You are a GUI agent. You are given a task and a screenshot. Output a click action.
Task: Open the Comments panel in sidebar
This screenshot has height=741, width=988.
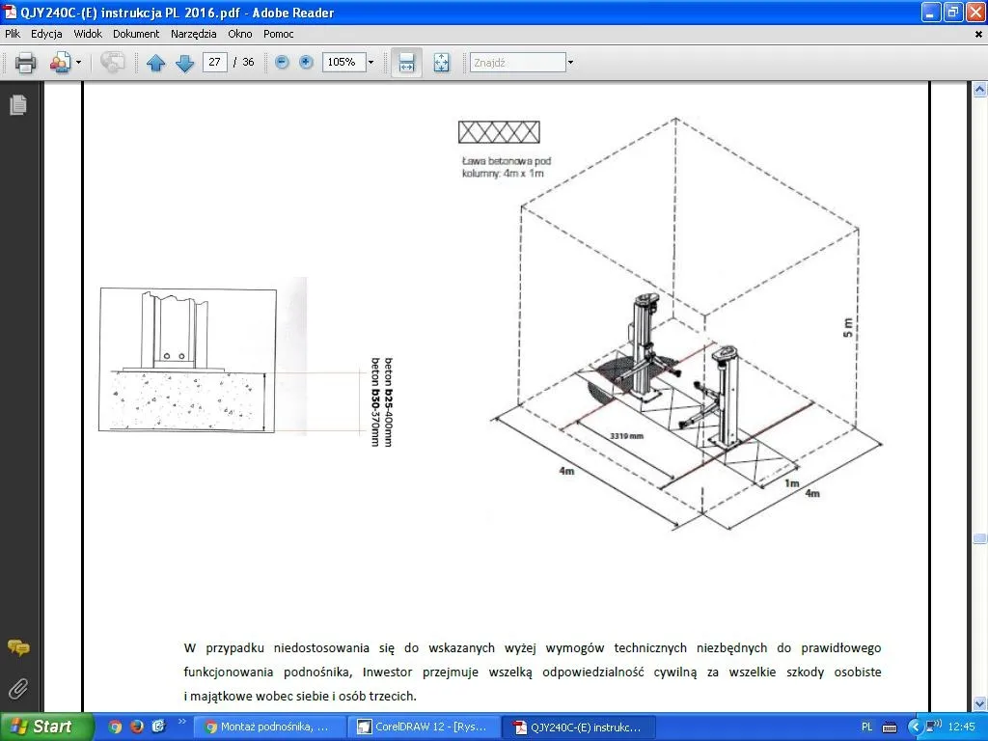pos(17,647)
